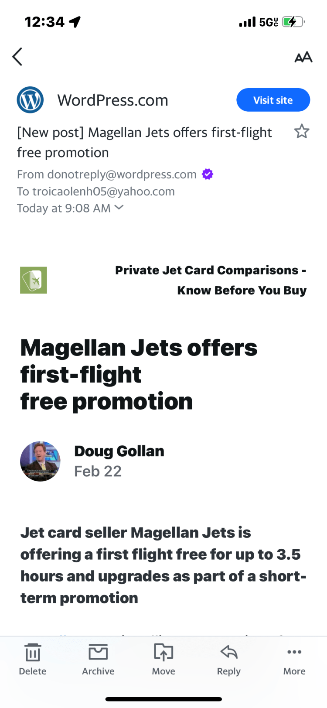
Task: Tap the recipient address troicaolenh05@yahoo.com
Action: point(103,192)
